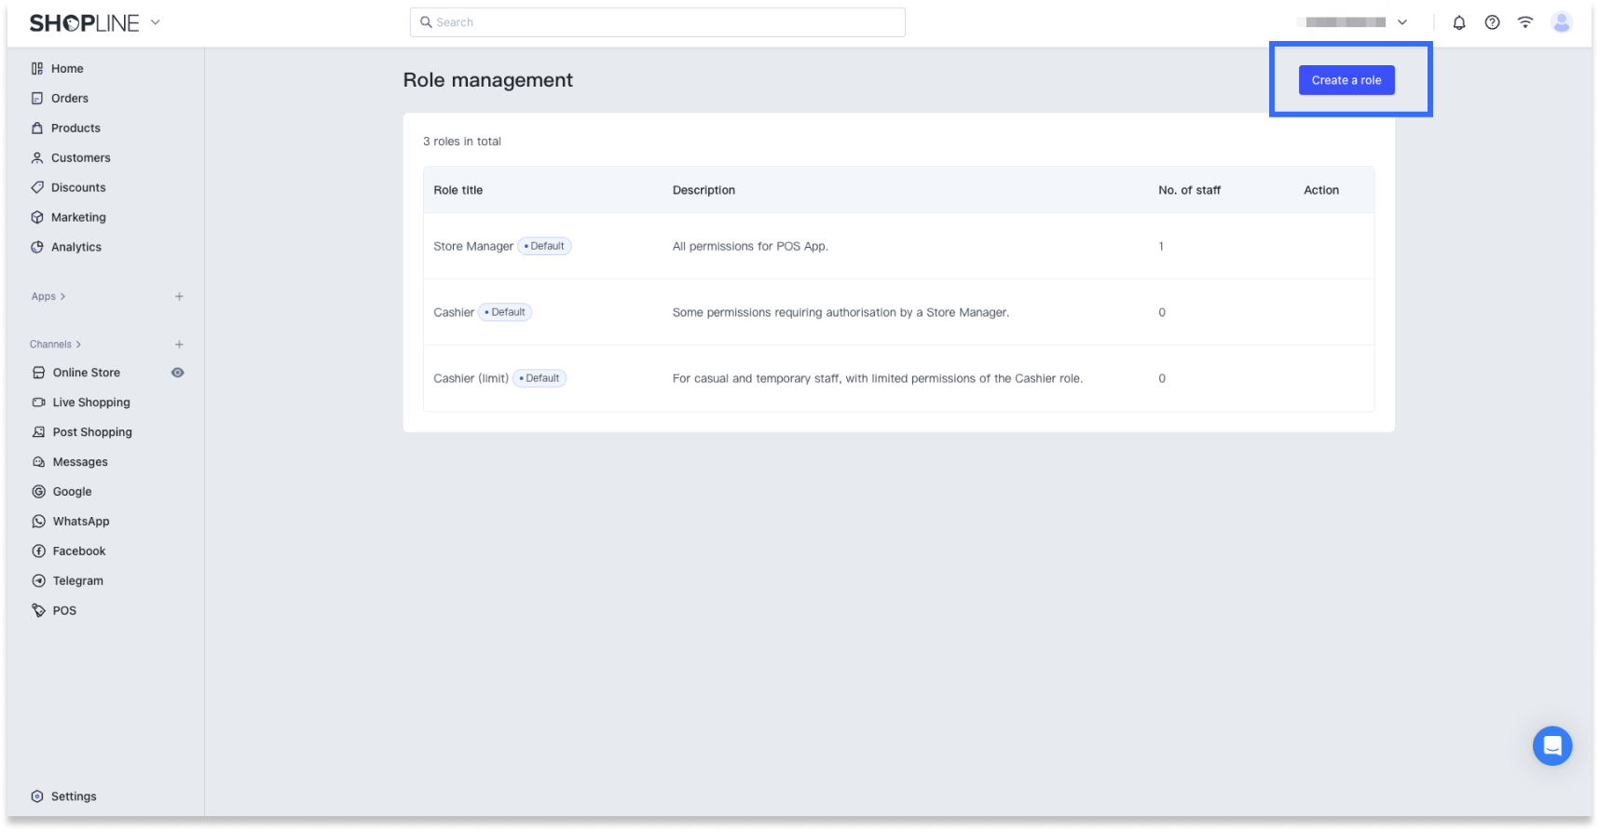Screen dimensions: 1599x831
Task: Open the user avatar profile
Action: click(x=1562, y=22)
